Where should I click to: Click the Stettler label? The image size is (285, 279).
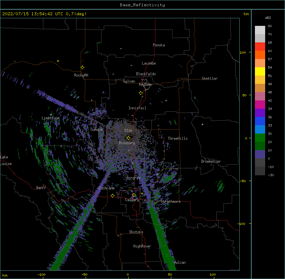point(210,79)
